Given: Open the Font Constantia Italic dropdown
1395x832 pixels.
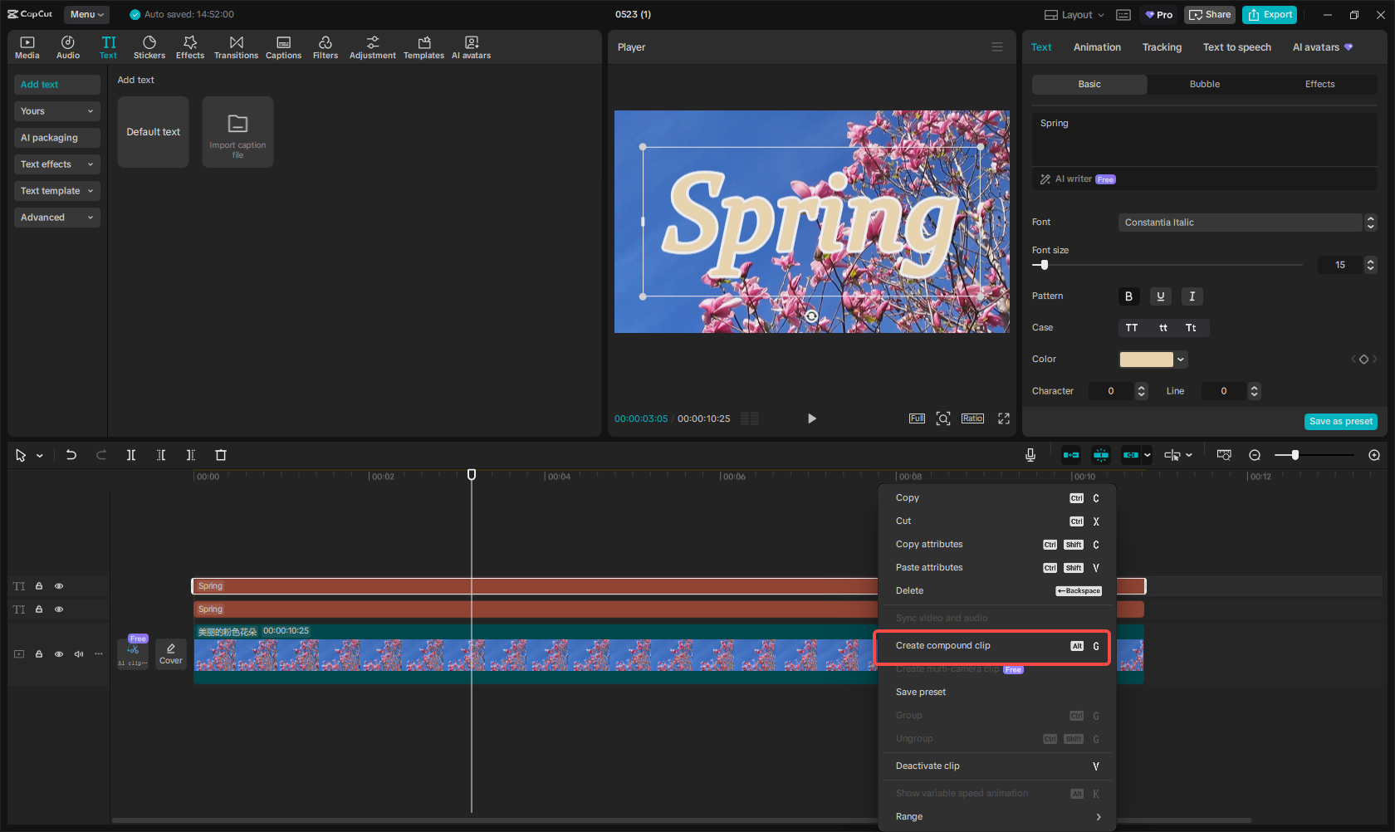Looking at the screenshot, I should (1240, 223).
